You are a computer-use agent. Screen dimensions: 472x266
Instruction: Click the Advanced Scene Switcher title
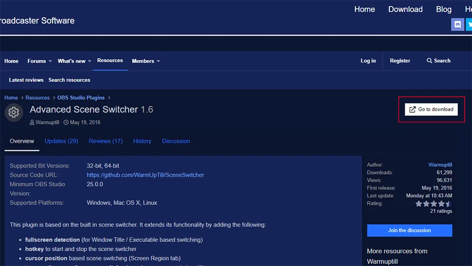pos(84,110)
